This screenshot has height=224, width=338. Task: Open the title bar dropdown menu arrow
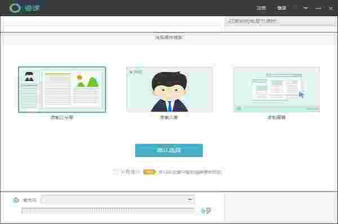(306, 8)
